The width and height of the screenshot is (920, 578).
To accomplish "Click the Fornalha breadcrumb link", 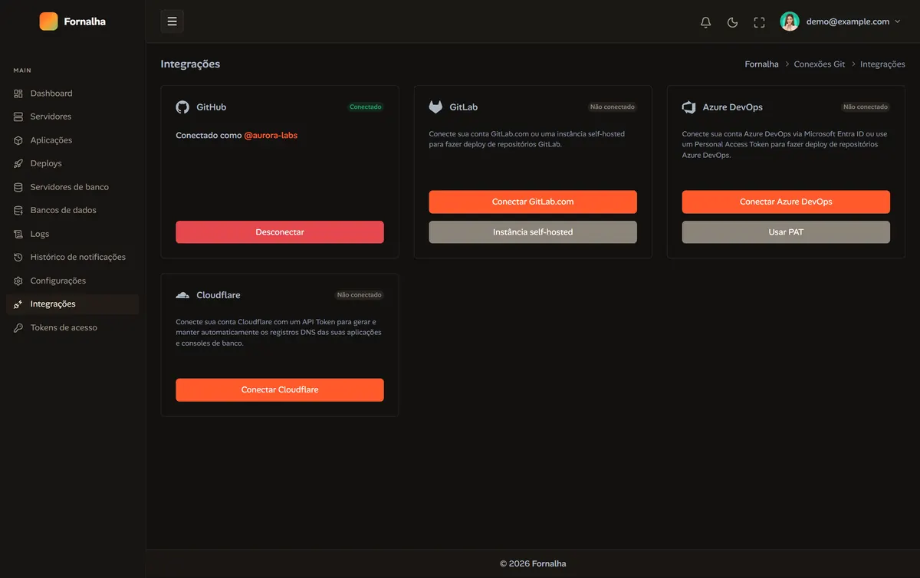I will [x=761, y=64].
